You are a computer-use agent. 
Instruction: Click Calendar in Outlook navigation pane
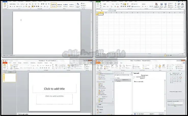pyautogui.click(x=101, y=107)
